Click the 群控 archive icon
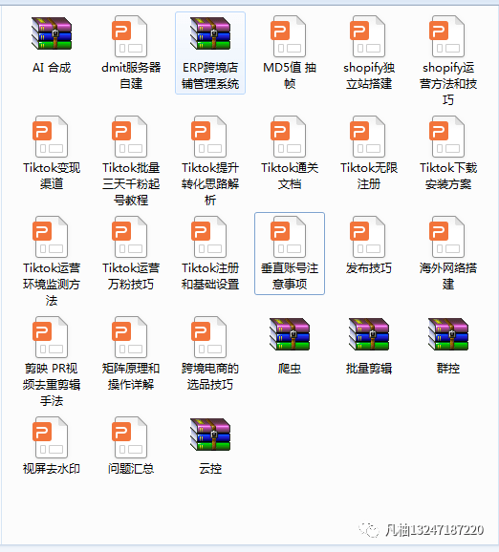The width and height of the screenshot is (499, 552). point(448,334)
